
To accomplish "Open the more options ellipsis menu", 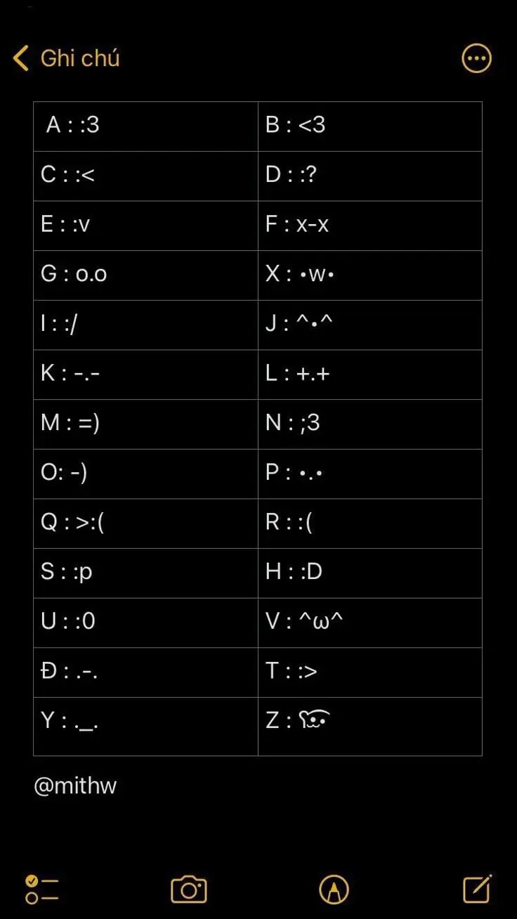I will (x=476, y=58).
